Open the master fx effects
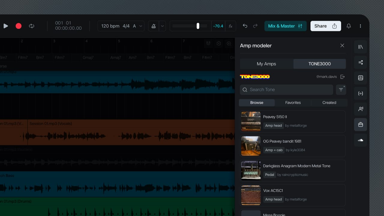Viewport: 384px width, 216px height. click(x=230, y=26)
